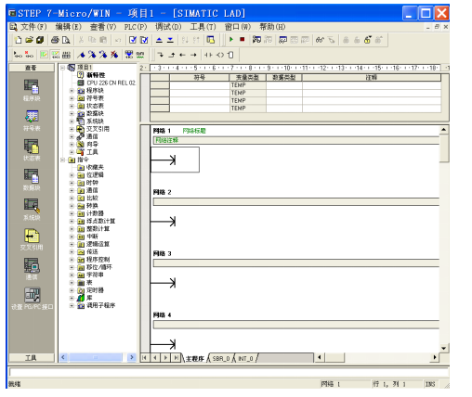472x397 pixels.
Task: Click the New project toolbar icon
Action: (x=19, y=40)
